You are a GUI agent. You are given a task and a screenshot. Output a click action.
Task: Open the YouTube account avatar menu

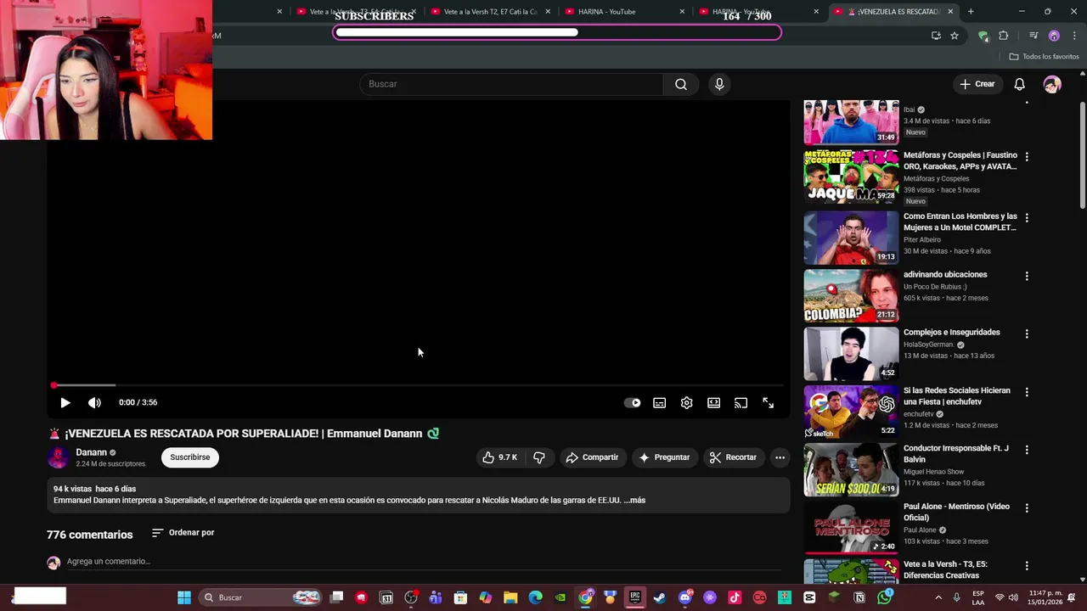1052,84
